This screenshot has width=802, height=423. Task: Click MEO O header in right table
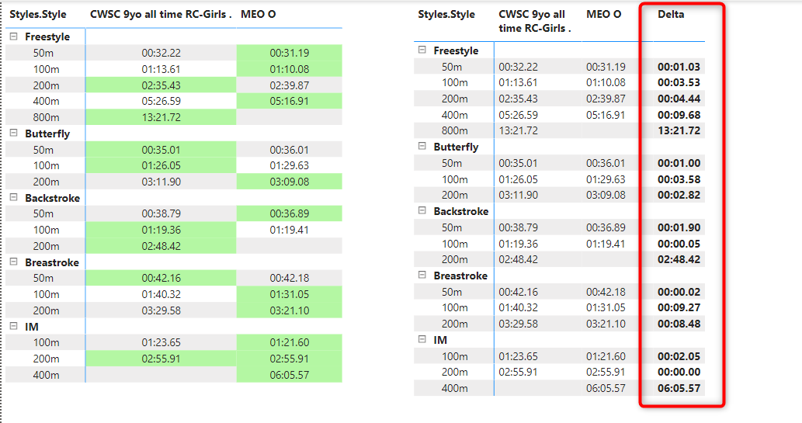tap(603, 14)
